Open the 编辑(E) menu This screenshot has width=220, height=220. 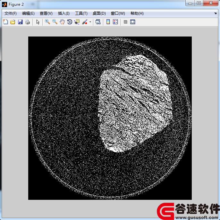[28, 13]
